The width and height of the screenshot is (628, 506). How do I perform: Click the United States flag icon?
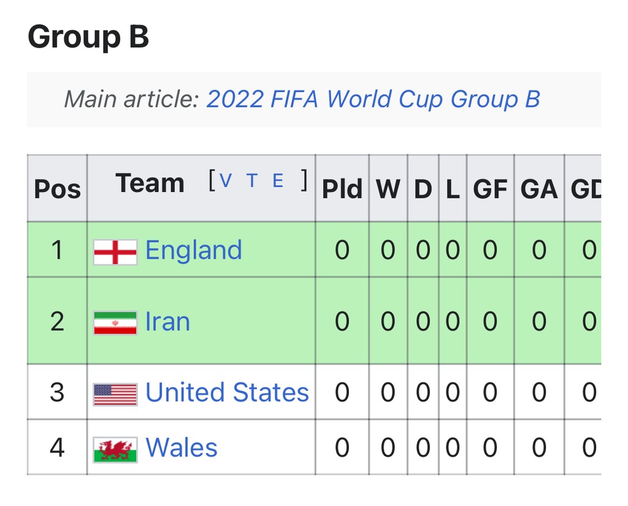(115, 394)
